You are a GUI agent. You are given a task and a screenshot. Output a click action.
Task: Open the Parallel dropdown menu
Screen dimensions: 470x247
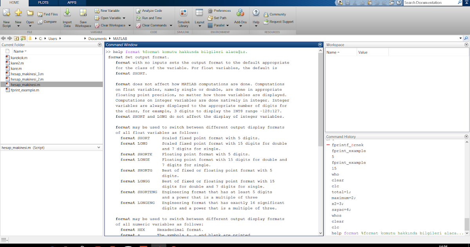tap(228, 25)
